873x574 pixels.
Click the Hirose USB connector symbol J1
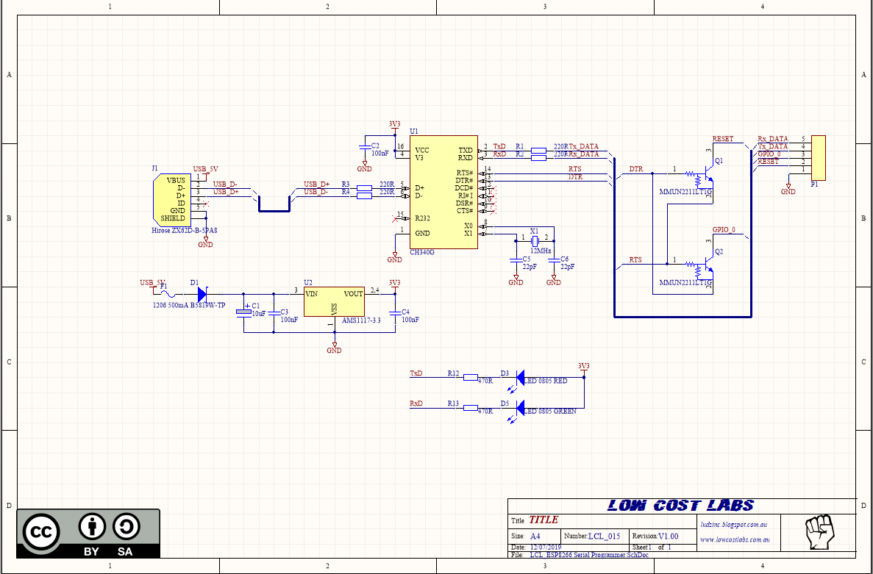[174, 200]
